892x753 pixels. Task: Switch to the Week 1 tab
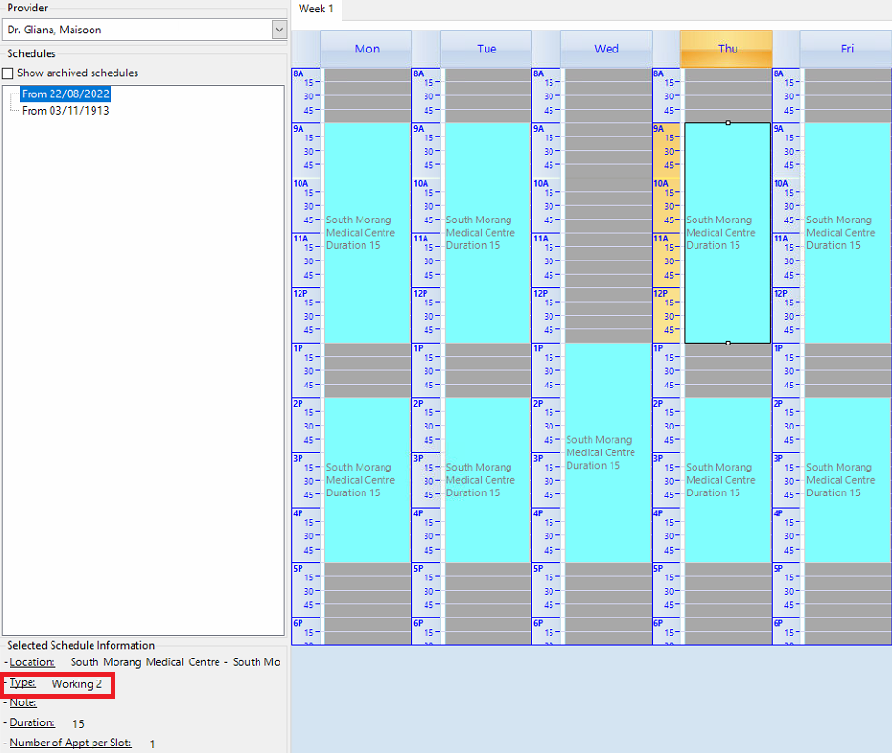[x=316, y=9]
